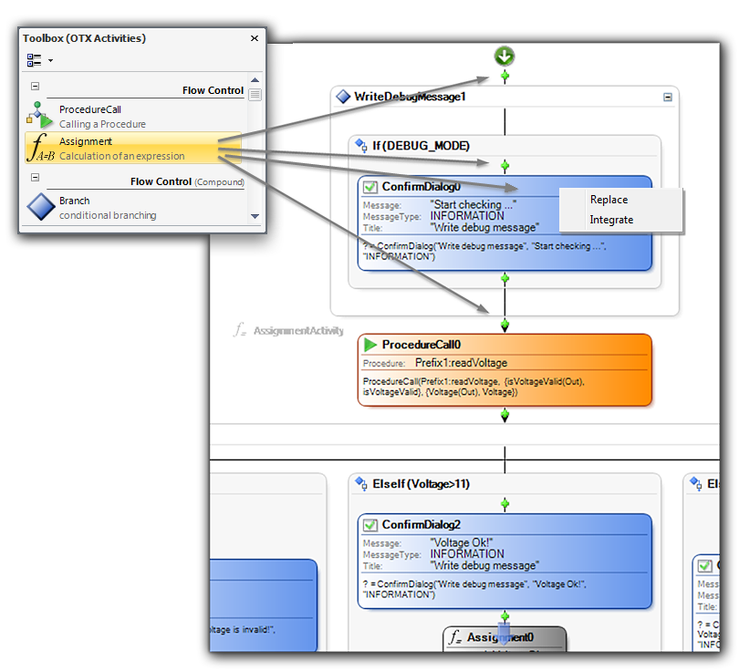Collapse the Flow Control (Compound) section
The image size is (739, 671).
coord(36,178)
